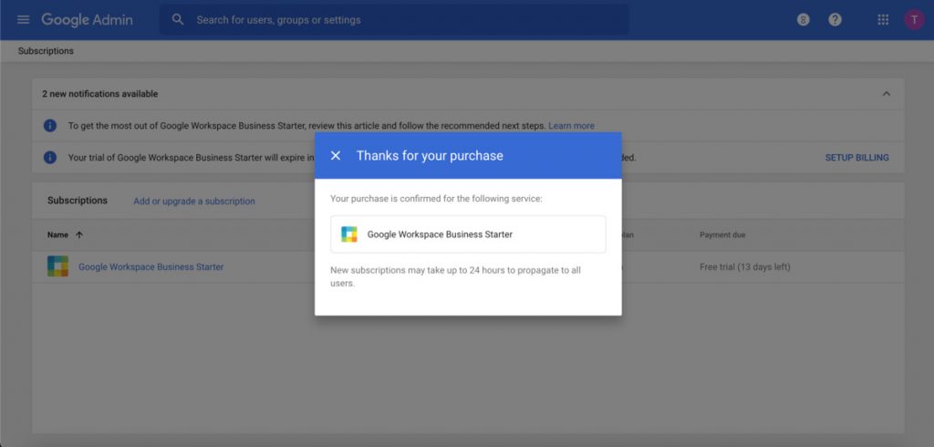
Task: Click the Free trial (13 days left) cell
Action: [744, 267]
